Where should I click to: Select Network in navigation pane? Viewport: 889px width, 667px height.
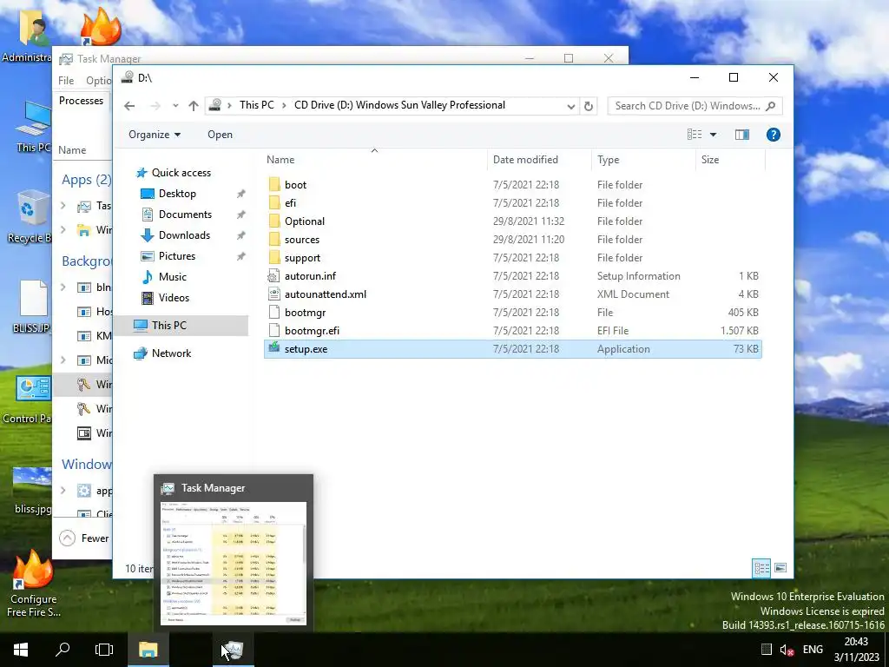click(x=171, y=353)
